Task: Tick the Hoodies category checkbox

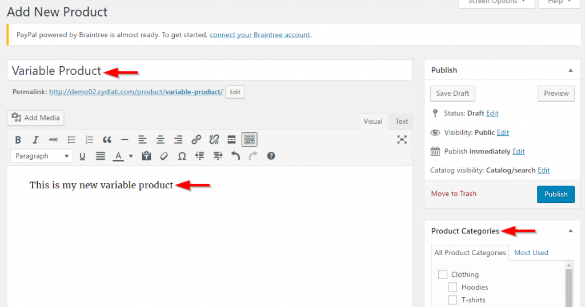Action: click(453, 287)
